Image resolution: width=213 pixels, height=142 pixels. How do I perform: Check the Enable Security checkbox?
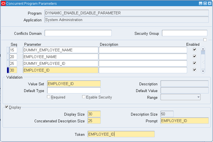pos(84,97)
